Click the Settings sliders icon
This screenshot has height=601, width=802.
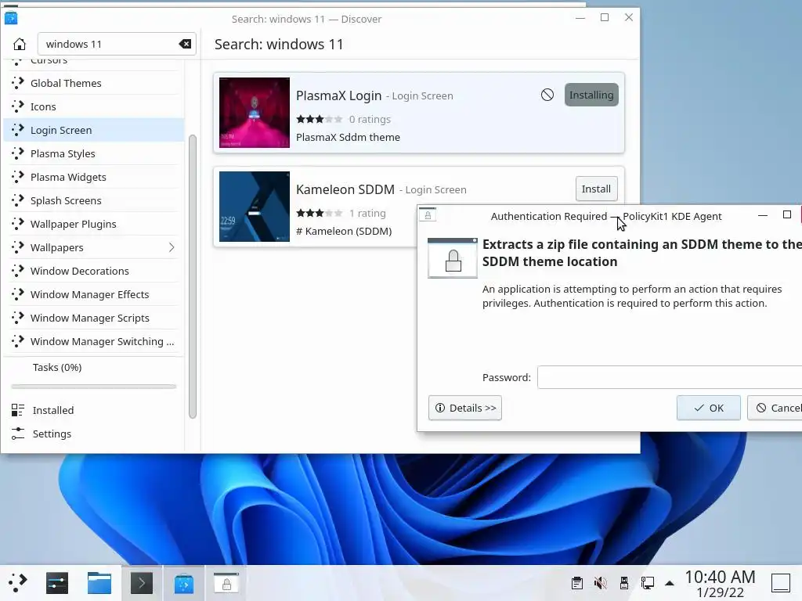click(18, 434)
